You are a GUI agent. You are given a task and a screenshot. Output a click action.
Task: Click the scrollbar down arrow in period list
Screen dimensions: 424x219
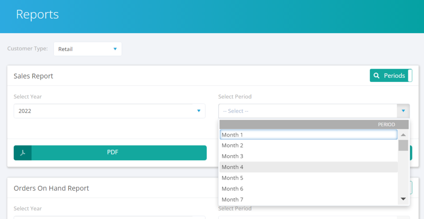coord(403,199)
